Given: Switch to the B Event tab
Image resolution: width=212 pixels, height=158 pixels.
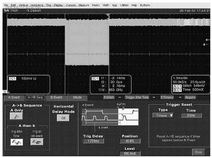Looking at the screenshot, I should (56, 98).
